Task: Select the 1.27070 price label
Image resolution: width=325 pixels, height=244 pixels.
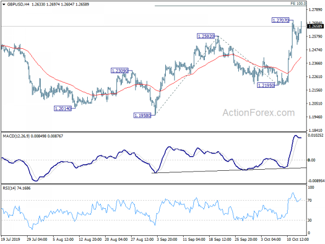Action: [x=280, y=21]
